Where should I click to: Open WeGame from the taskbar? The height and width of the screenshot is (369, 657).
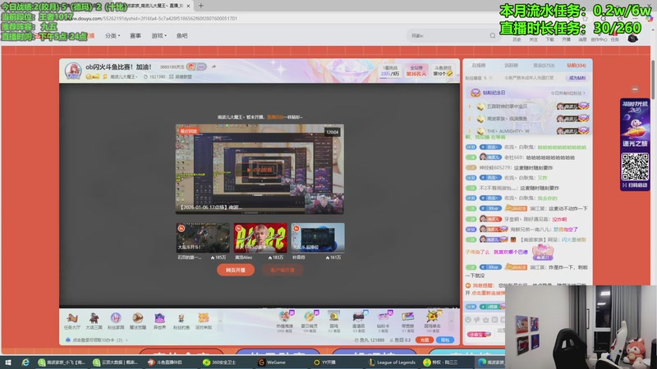coord(272,362)
